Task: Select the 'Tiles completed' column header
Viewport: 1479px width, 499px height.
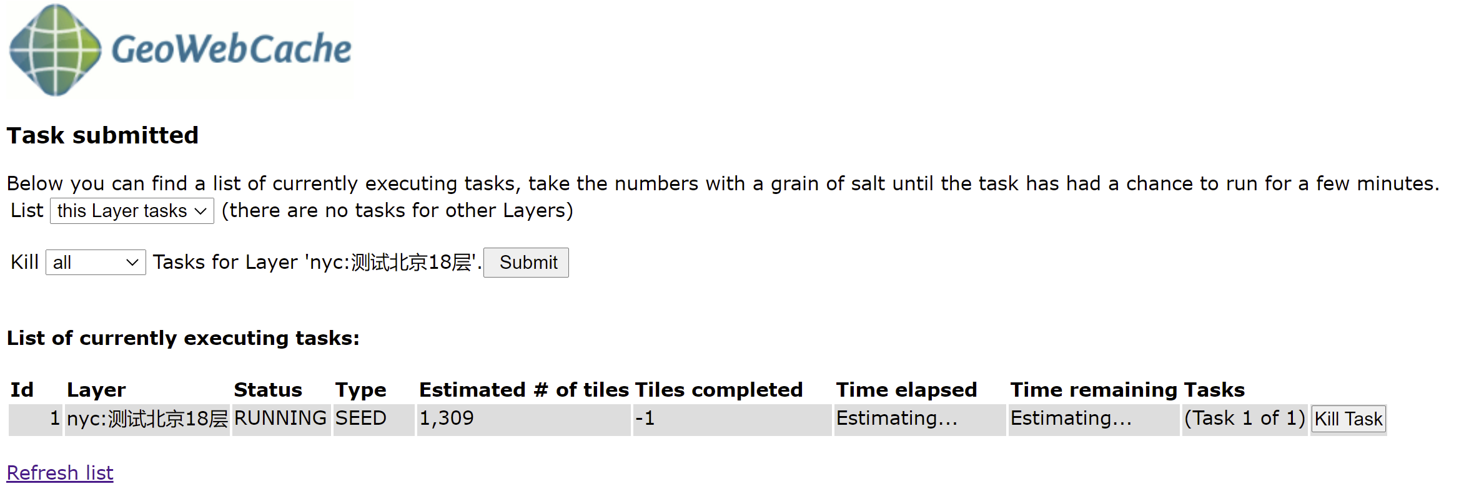Action: (718, 390)
